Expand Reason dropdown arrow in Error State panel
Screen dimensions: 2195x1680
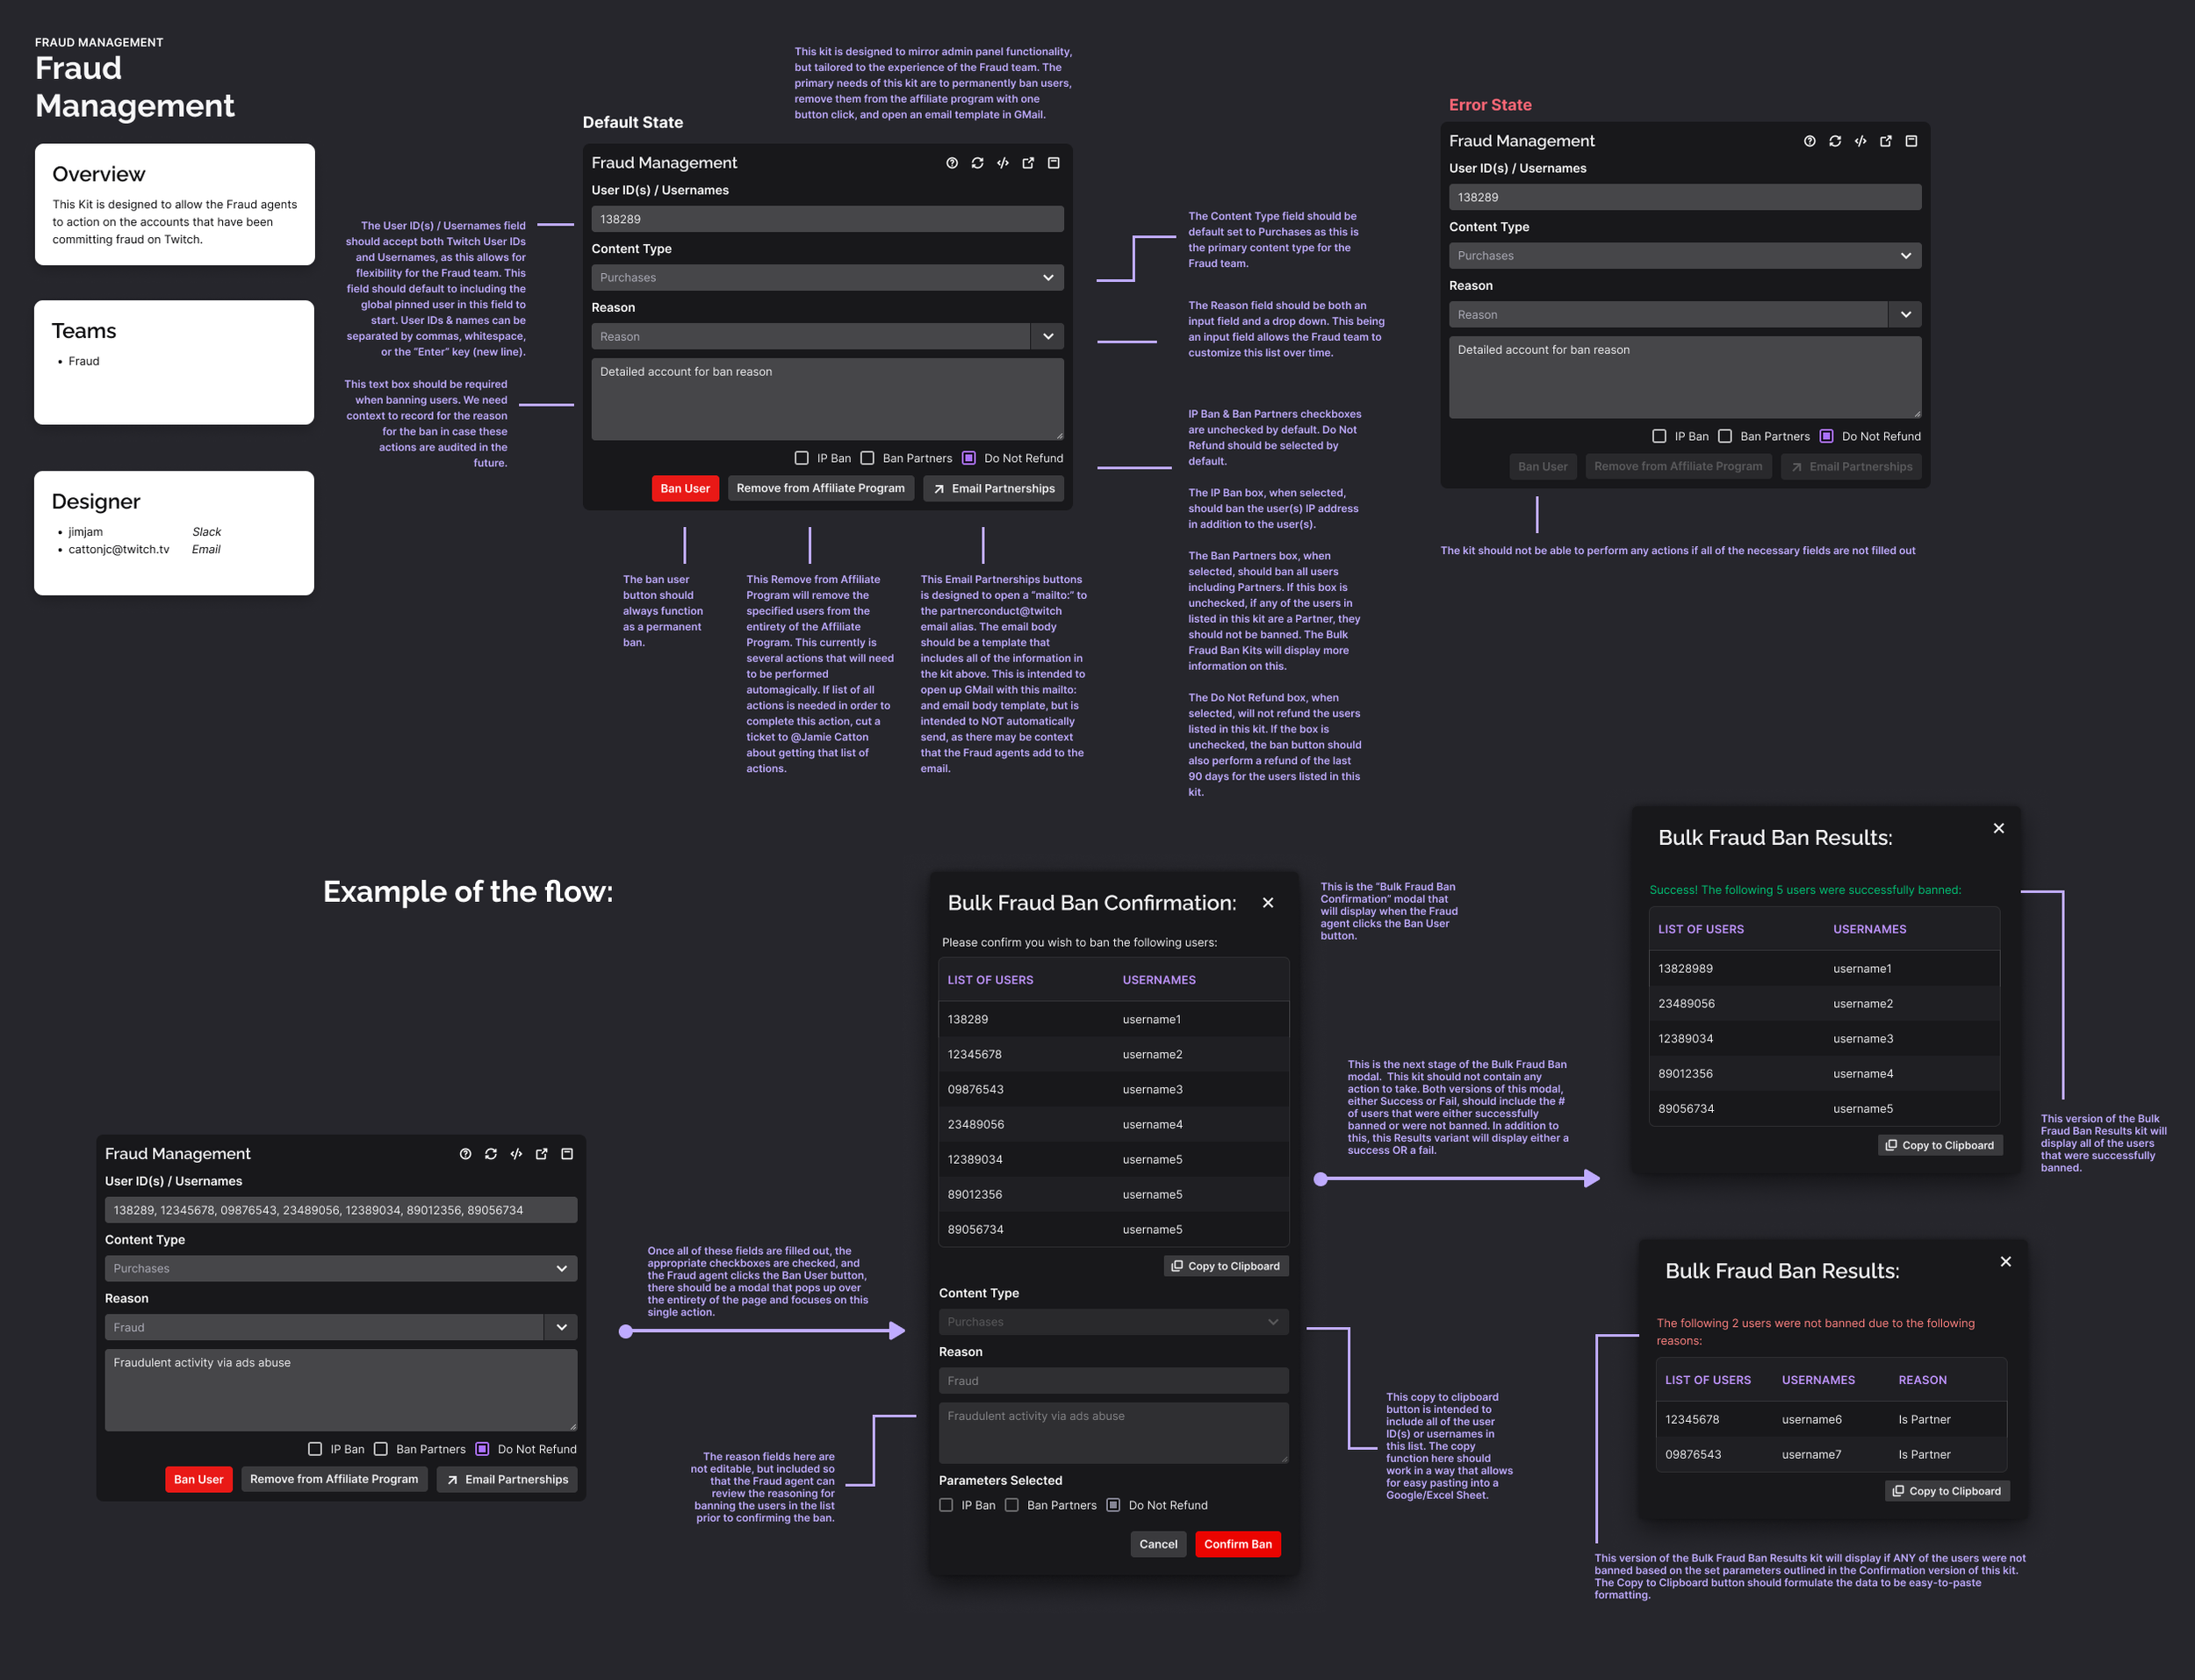click(x=1905, y=315)
